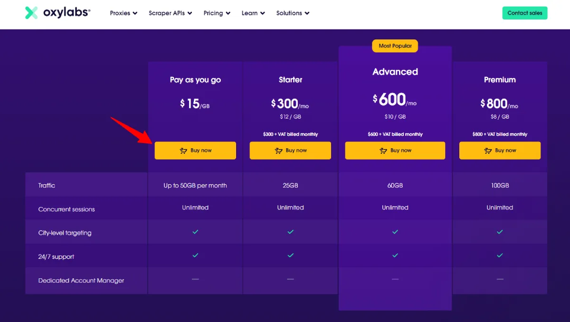Click the Most Popular badge

click(x=395, y=46)
